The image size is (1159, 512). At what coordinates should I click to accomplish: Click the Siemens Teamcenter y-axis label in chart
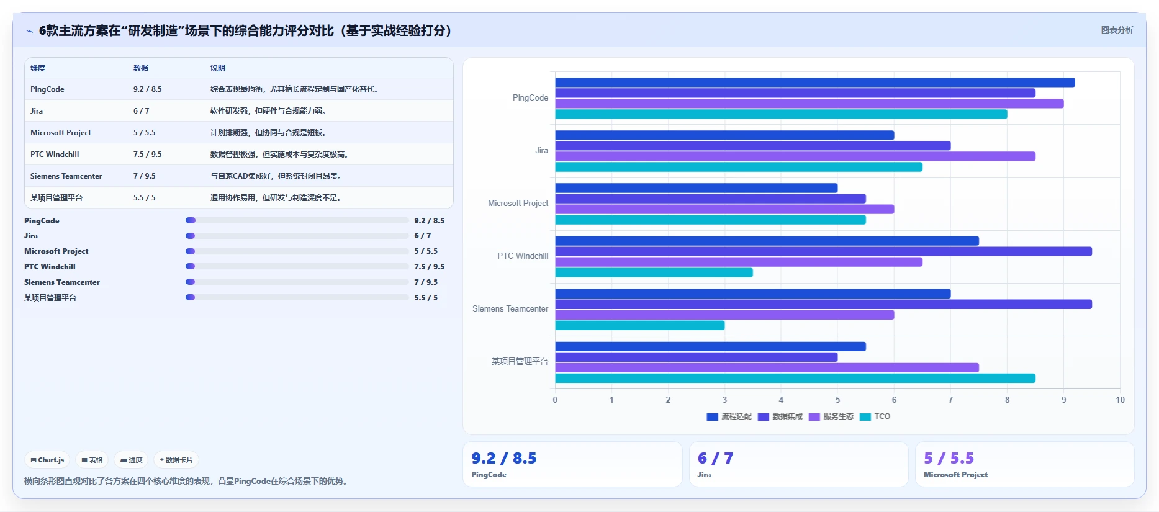click(510, 309)
